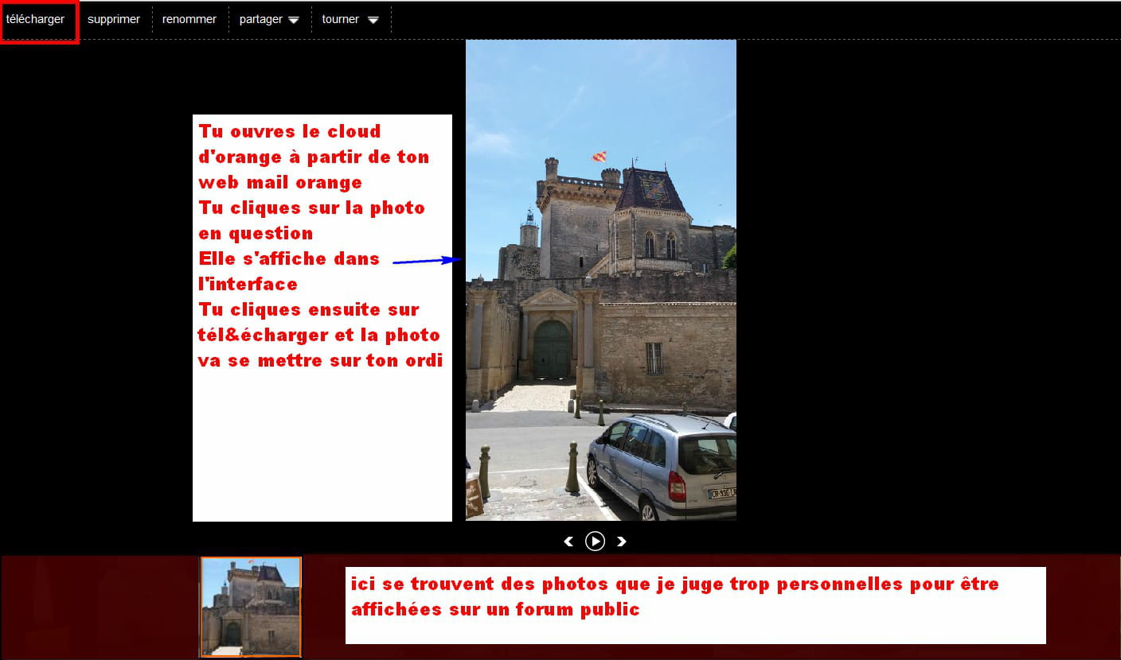Expand the tourner rotate menu

350,19
